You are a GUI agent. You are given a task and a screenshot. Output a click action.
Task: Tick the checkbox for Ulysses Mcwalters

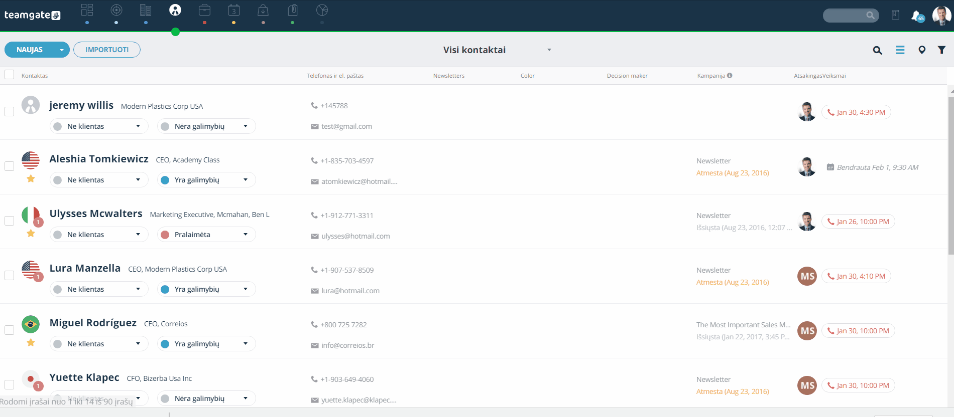9,221
